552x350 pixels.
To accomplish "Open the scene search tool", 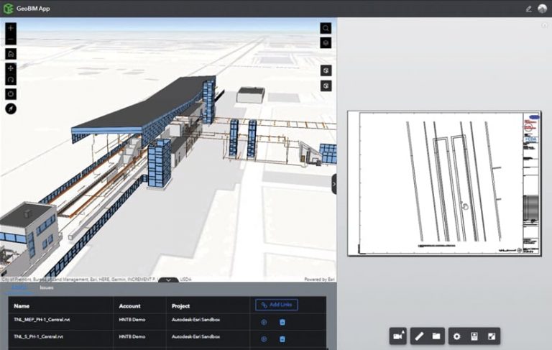I will (x=326, y=28).
